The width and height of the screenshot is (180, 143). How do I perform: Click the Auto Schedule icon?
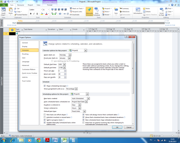point(96,10)
